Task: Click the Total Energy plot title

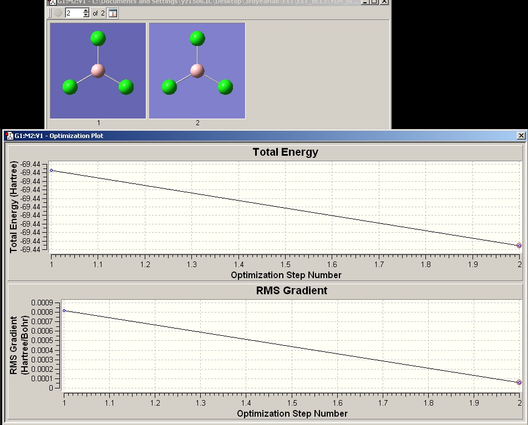Action: point(286,152)
